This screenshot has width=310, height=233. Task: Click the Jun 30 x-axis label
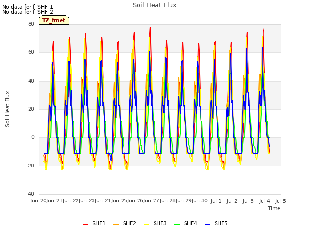tap(200, 201)
